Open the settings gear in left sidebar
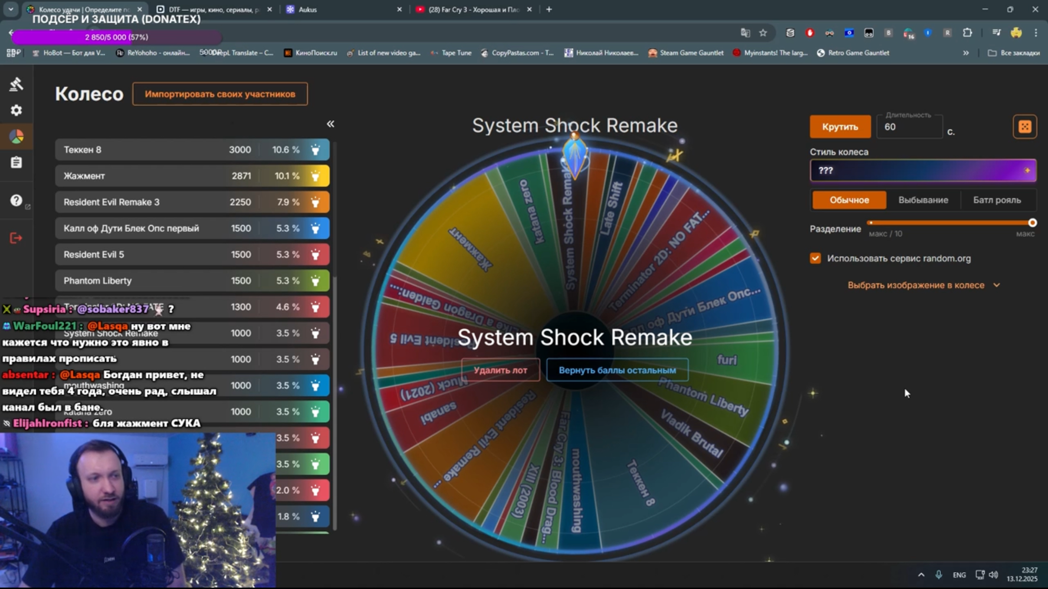The image size is (1048, 589). [x=16, y=110]
